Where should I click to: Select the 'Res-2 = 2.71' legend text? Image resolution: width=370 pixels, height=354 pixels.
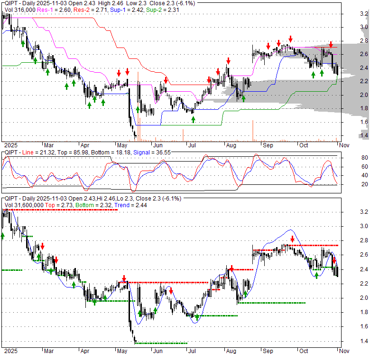[x=91, y=10]
